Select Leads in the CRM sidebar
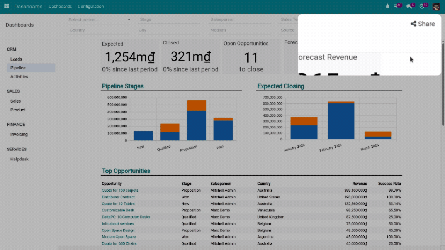The image size is (445, 250). [x=16, y=59]
